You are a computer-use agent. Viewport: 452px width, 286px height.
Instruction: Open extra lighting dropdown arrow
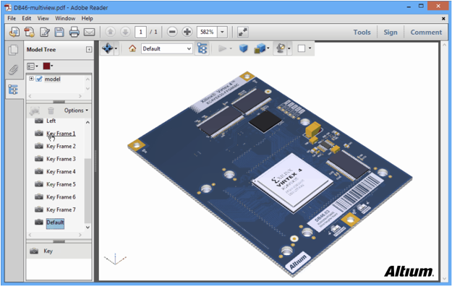(x=289, y=48)
